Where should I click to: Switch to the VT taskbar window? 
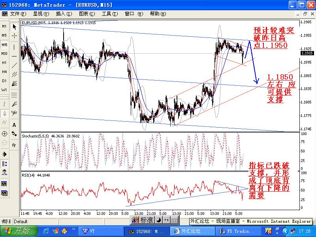tap(100, 231)
